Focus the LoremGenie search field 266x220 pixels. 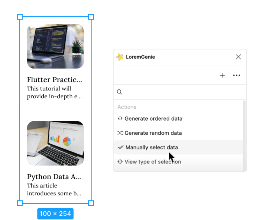(x=180, y=92)
